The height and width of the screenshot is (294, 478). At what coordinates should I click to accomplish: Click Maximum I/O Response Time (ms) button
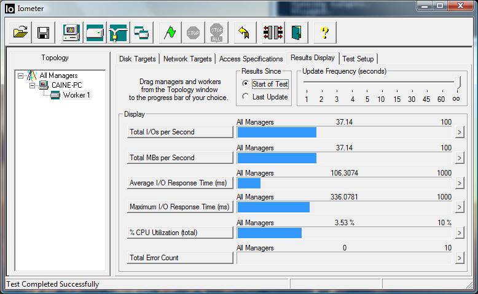180,207
